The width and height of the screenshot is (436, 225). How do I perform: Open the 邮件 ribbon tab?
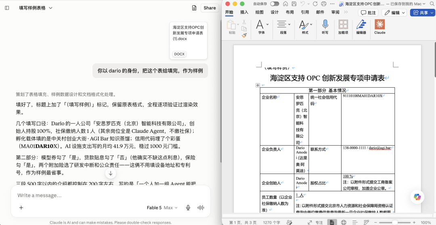click(x=320, y=12)
